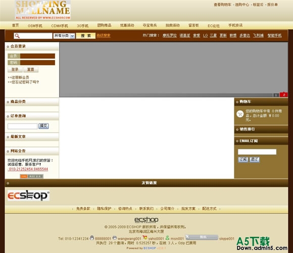Click the Wangwang icon beside wangwang001
This screenshot has height=253, width=293.
115,238
